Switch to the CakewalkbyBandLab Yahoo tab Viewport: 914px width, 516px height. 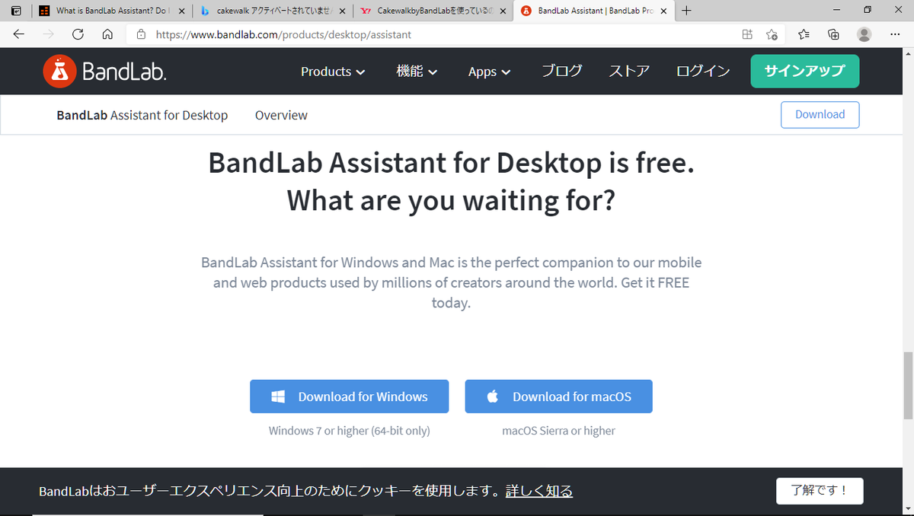tap(434, 11)
